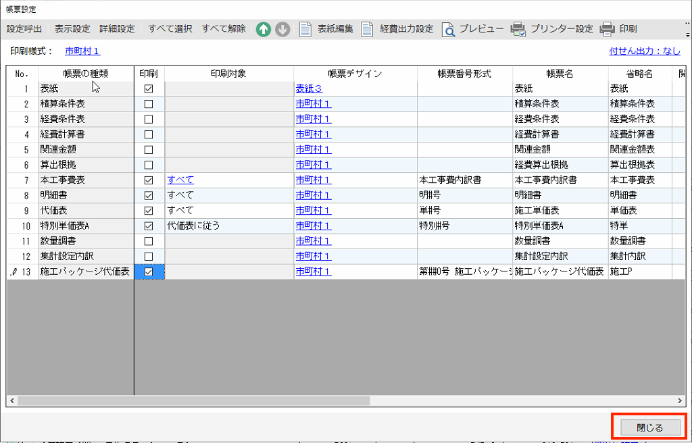Open the 表紙３ design link
The image size is (692, 443).
(309, 88)
